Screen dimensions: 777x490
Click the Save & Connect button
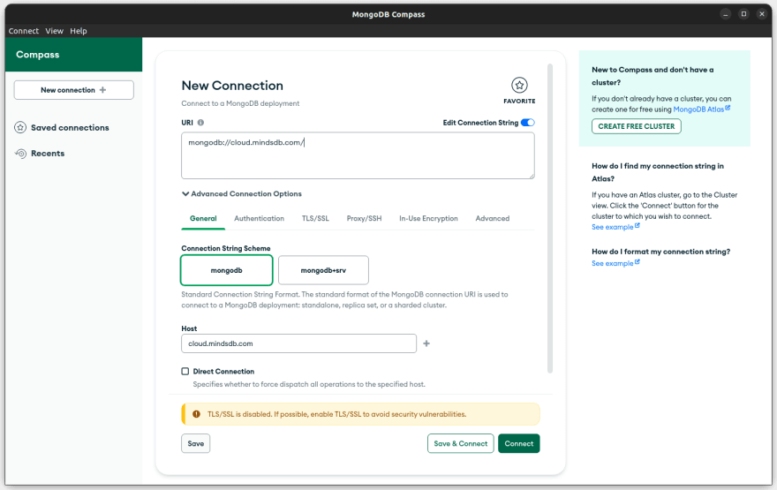pyautogui.click(x=460, y=443)
